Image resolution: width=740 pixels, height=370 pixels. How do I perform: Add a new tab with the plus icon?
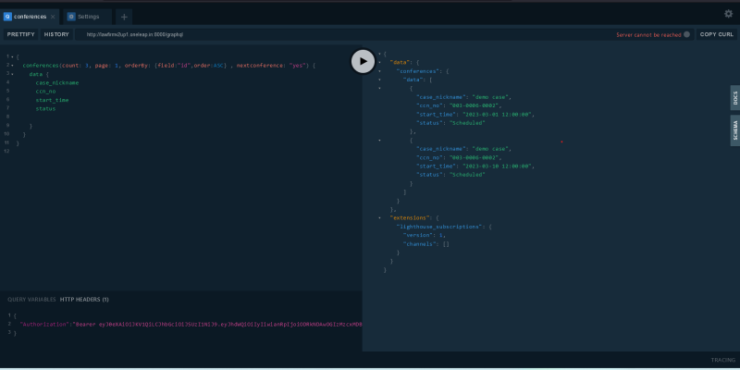click(x=124, y=17)
